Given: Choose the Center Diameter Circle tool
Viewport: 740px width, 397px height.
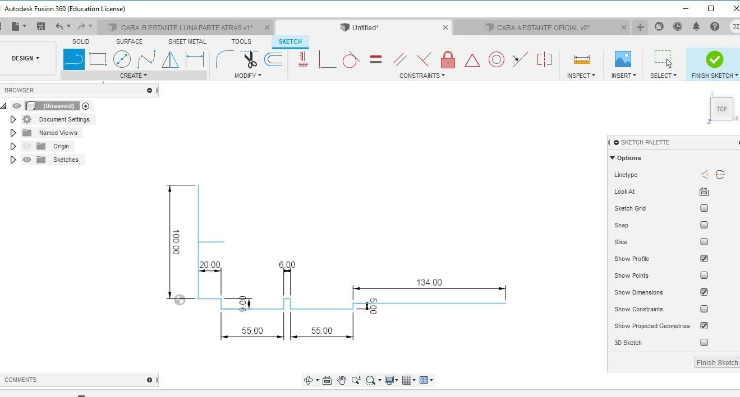Looking at the screenshot, I should tap(122, 59).
